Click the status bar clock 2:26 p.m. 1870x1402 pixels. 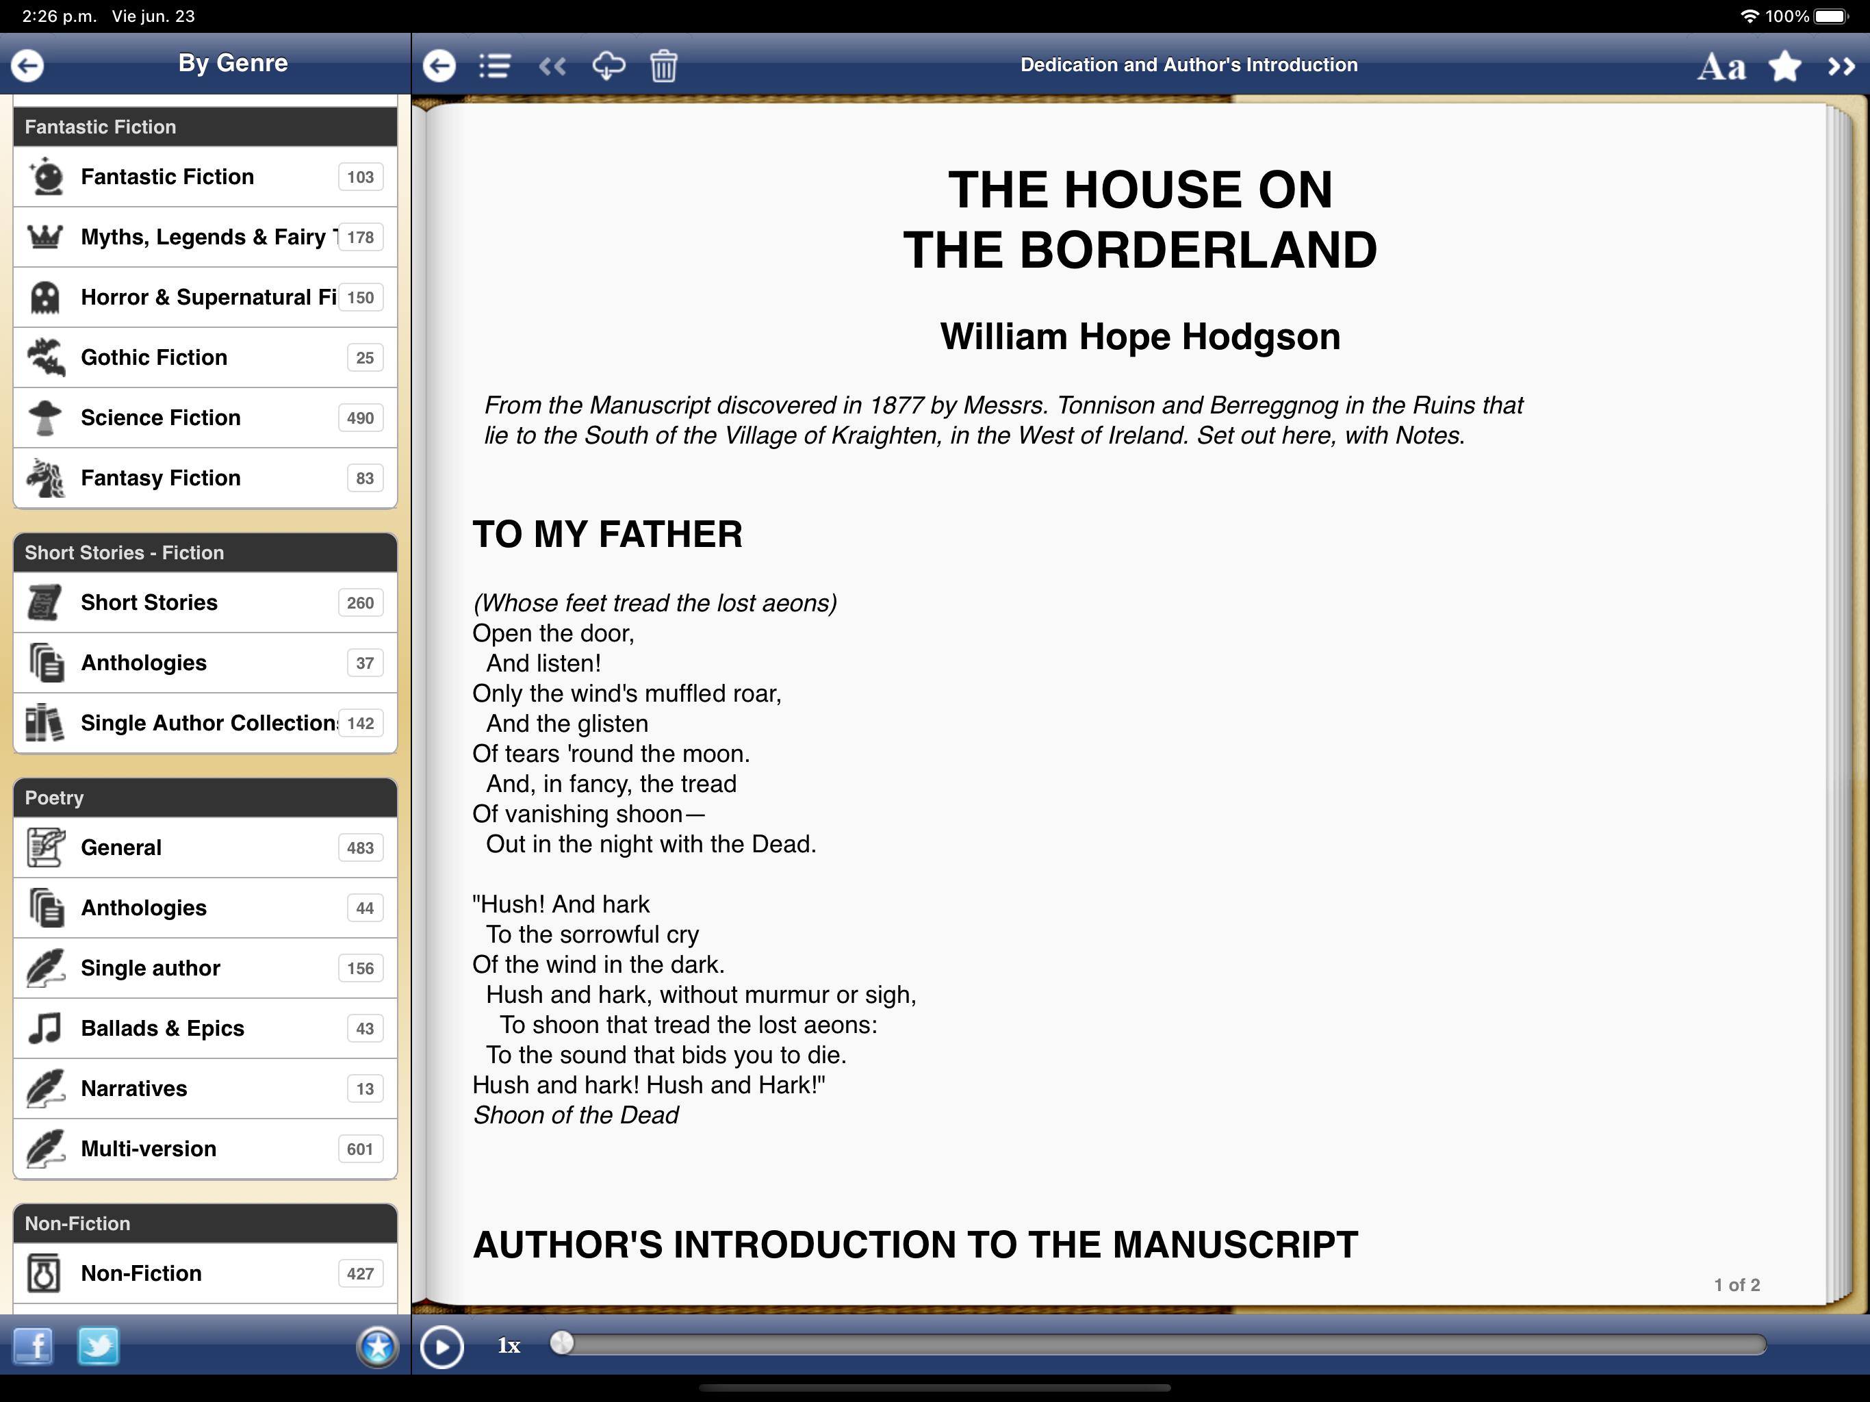pos(58,16)
